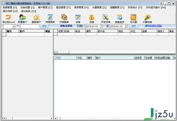Click the 派单 dispatch order icon
Screen dimensions: 177x121
point(78,17)
